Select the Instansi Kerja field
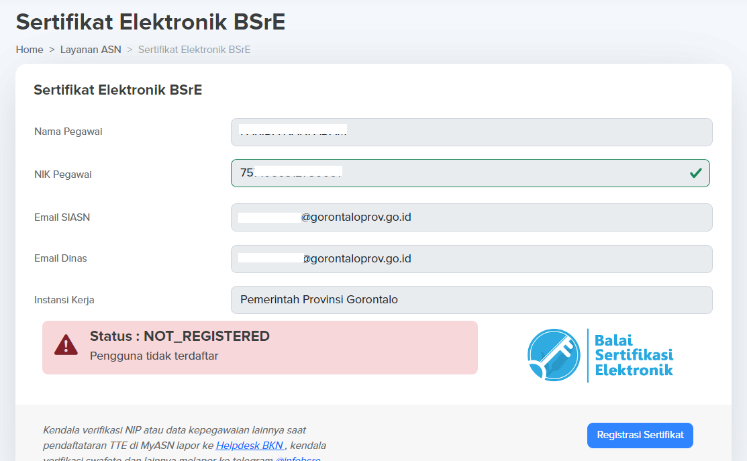 (472, 300)
